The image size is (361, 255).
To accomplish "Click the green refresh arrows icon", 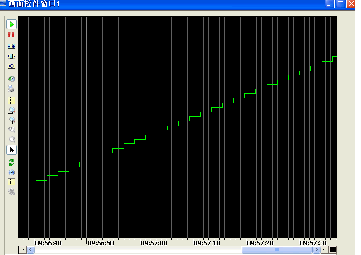I will [11, 162].
